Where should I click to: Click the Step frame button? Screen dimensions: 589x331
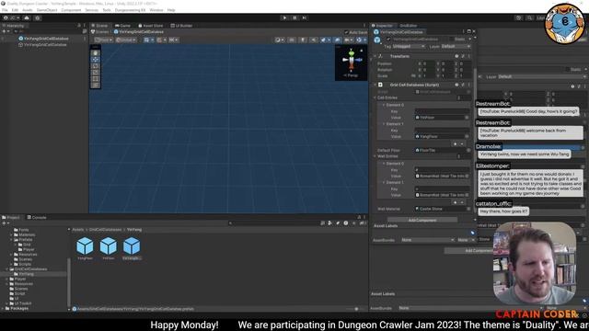pos(305,17)
